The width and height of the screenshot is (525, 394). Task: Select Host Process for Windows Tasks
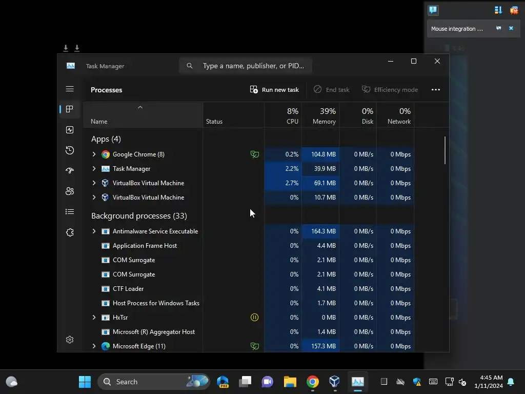249,303
